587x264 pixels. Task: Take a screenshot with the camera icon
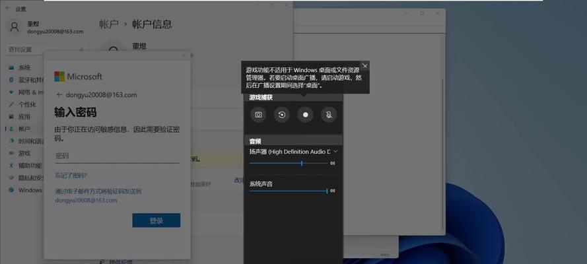click(x=258, y=115)
